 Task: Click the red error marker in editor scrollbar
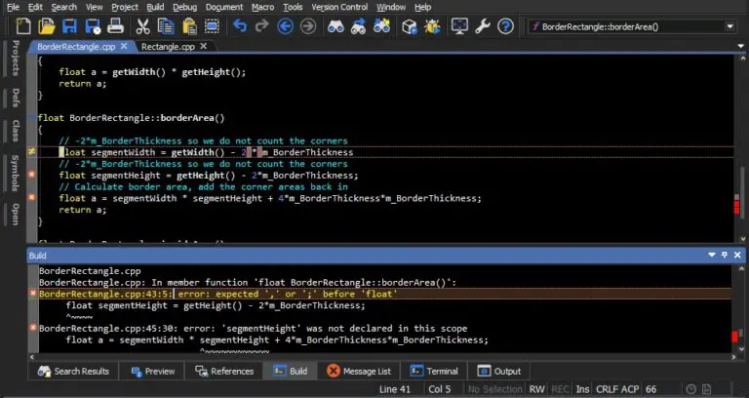coord(736,207)
